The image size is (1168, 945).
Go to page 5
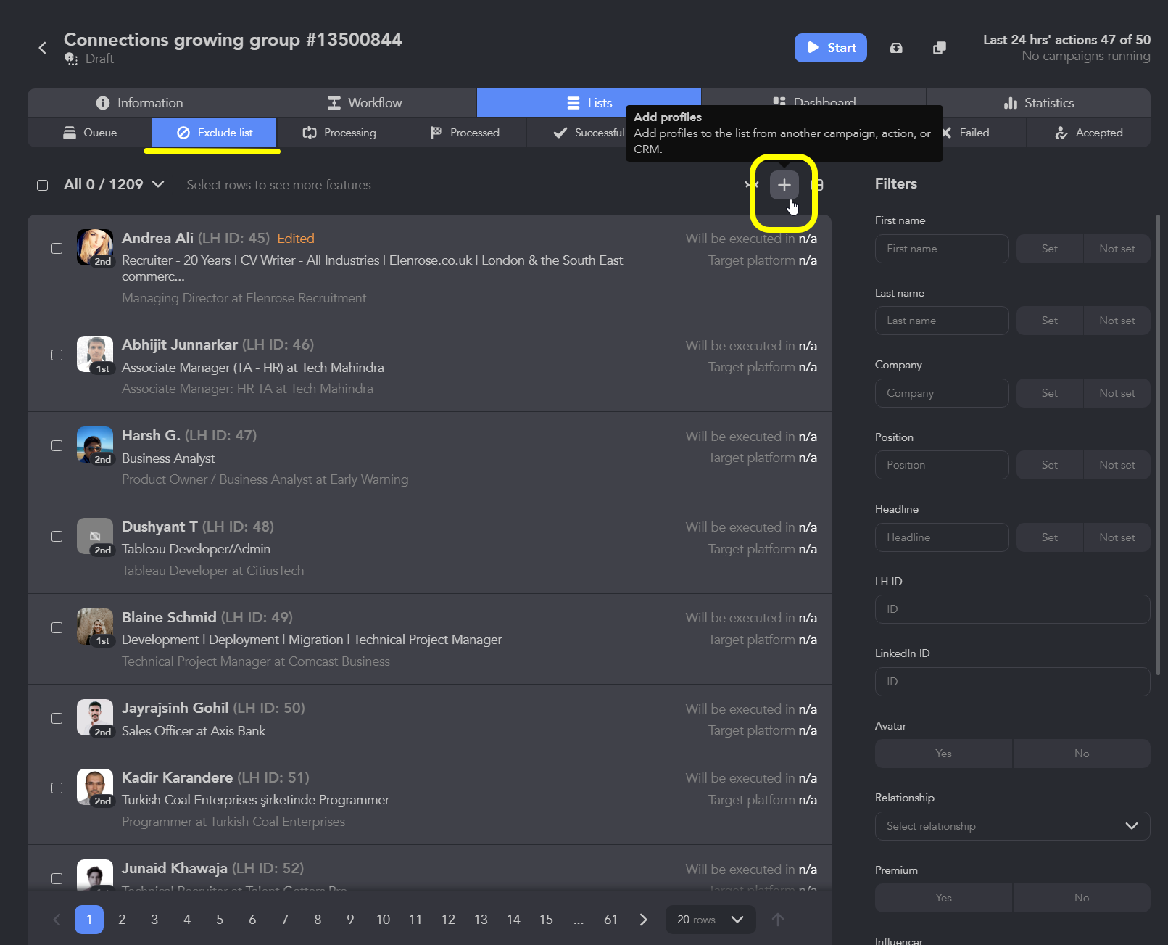pyautogui.click(x=220, y=920)
